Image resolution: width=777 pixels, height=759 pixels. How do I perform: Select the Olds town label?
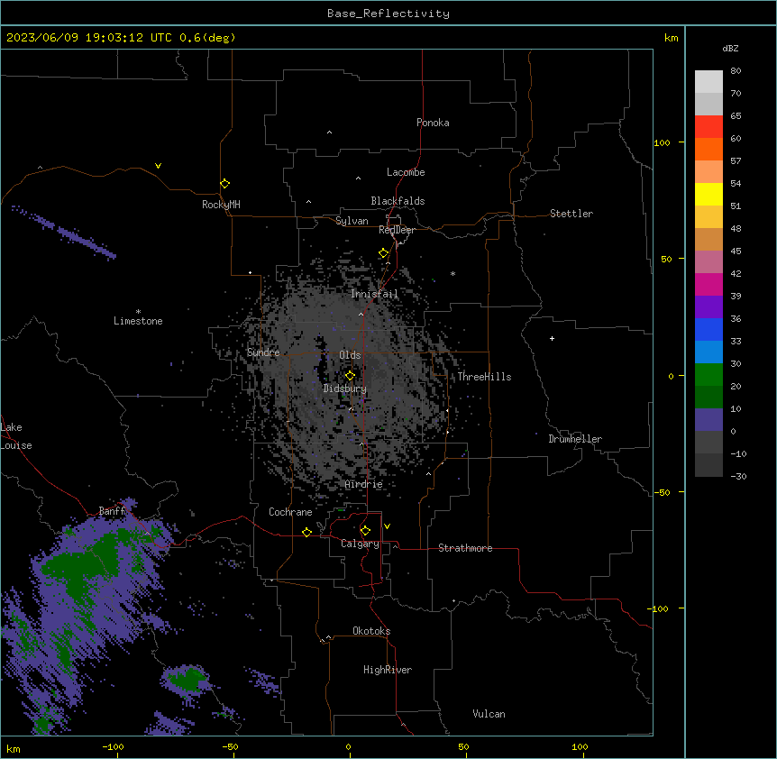pyautogui.click(x=350, y=355)
